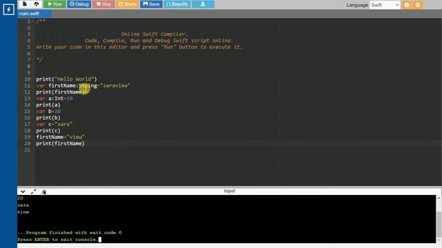This screenshot has width=442, height=248.
Task: Create a new file with page icon
Action: (x=25, y=4)
